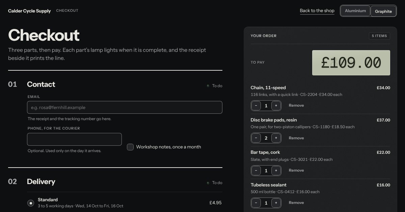This screenshot has height=212, width=405.
Task: Enable Workshop notes, once a month
Action: click(x=130, y=147)
